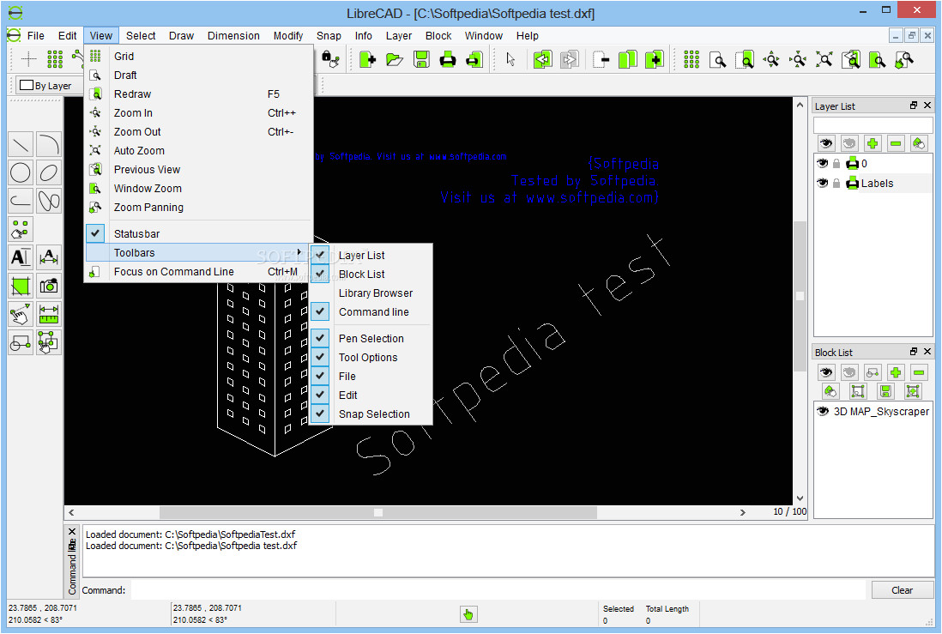Viewport: 942px width, 634px height.
Task: Float the Layer List panel
Action: pyautogui.click(x=914, y=106)
